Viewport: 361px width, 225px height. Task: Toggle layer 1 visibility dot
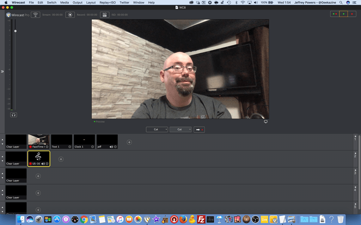click(355, 136)
